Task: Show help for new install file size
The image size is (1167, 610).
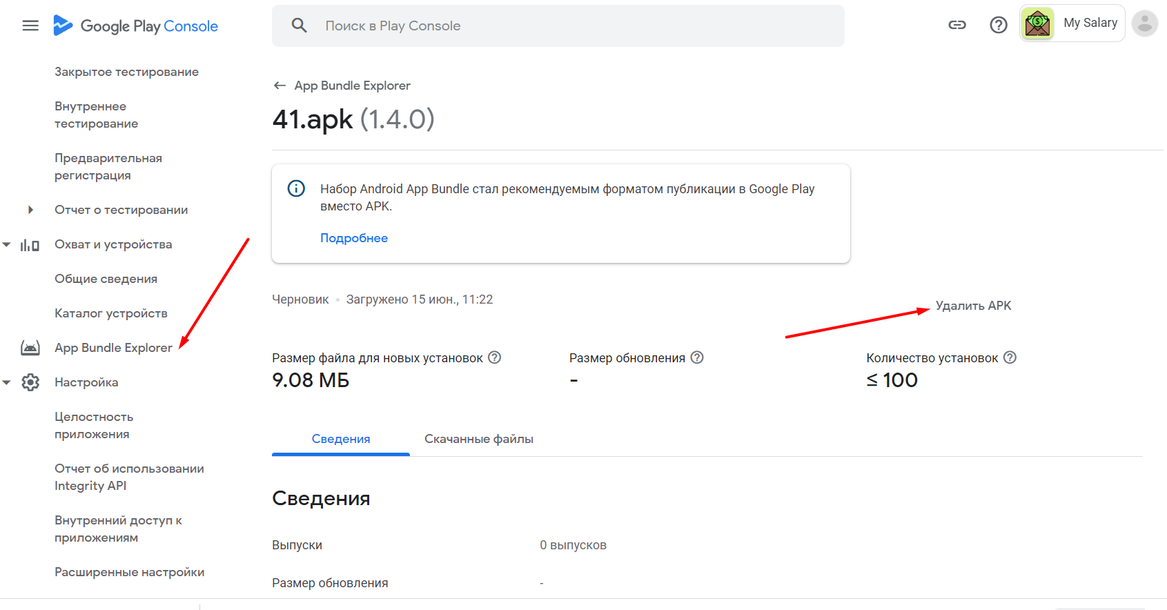Action: (495, 357)
